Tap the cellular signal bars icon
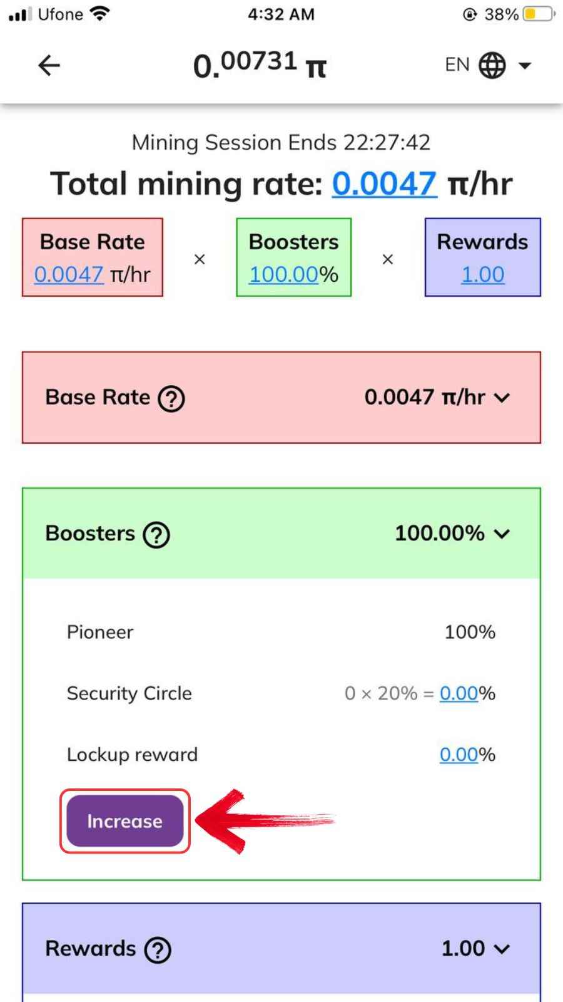 pos(20,14)
